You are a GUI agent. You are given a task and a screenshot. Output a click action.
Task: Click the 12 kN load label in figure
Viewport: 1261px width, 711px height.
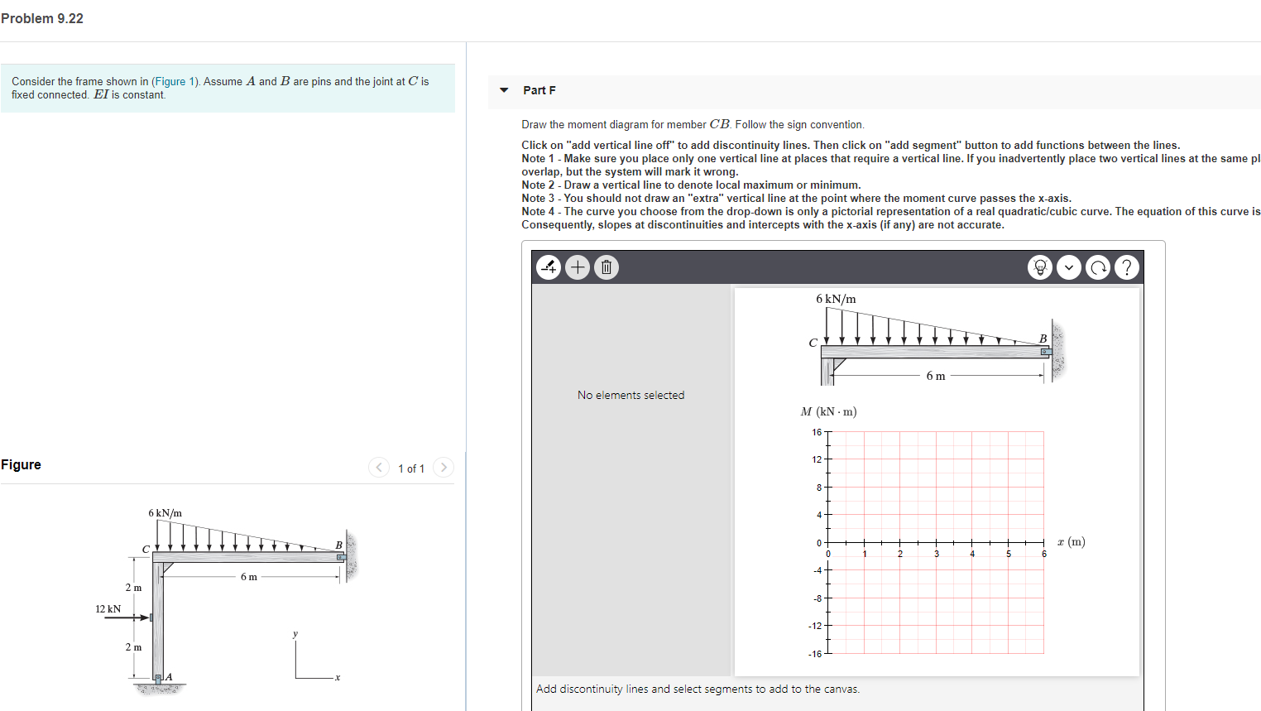tap(108, 609)
